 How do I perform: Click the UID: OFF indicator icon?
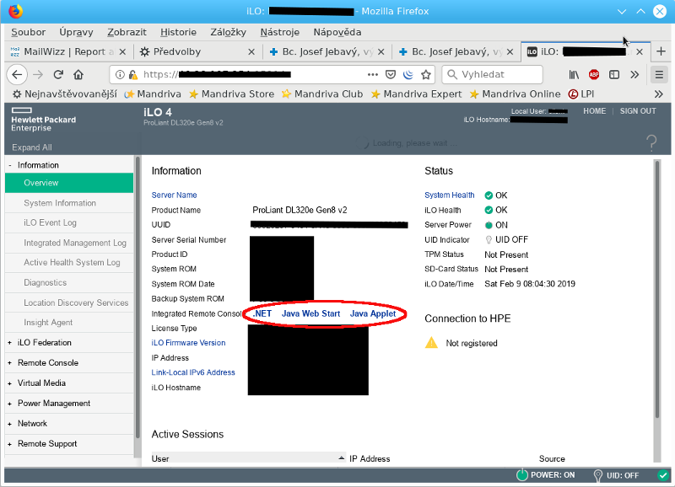pyautogui.click(x=598, y=475)
